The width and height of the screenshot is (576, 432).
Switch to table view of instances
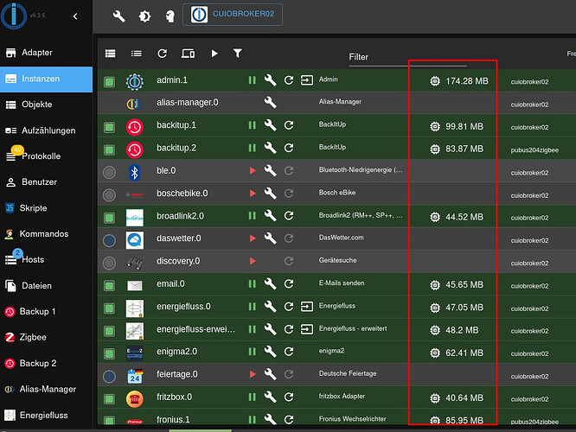(x=110, y=54)
